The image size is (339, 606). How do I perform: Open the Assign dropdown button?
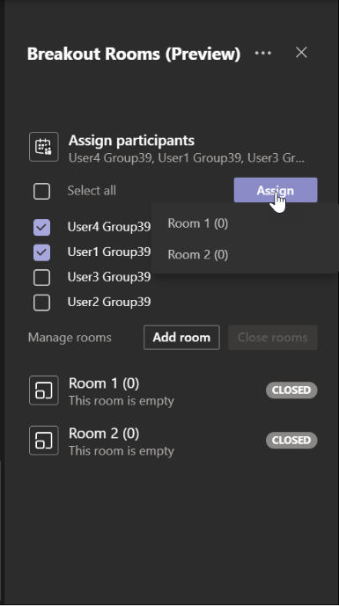276,190
